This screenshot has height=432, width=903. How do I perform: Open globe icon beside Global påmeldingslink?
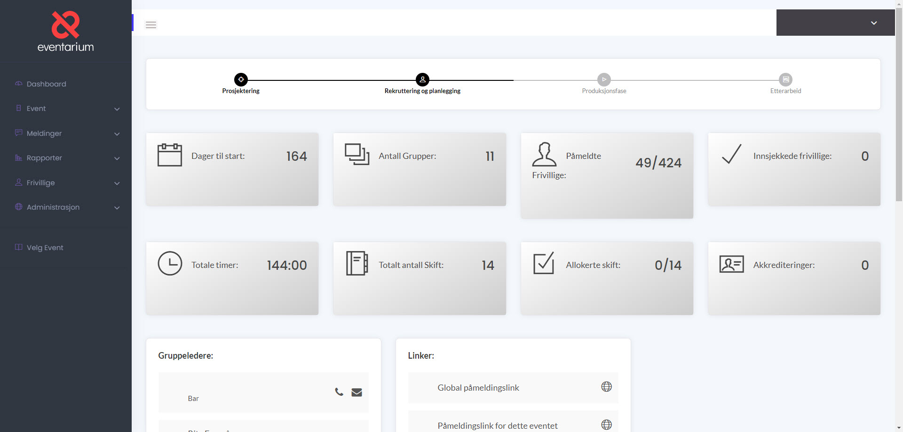[x=606, y=386]
